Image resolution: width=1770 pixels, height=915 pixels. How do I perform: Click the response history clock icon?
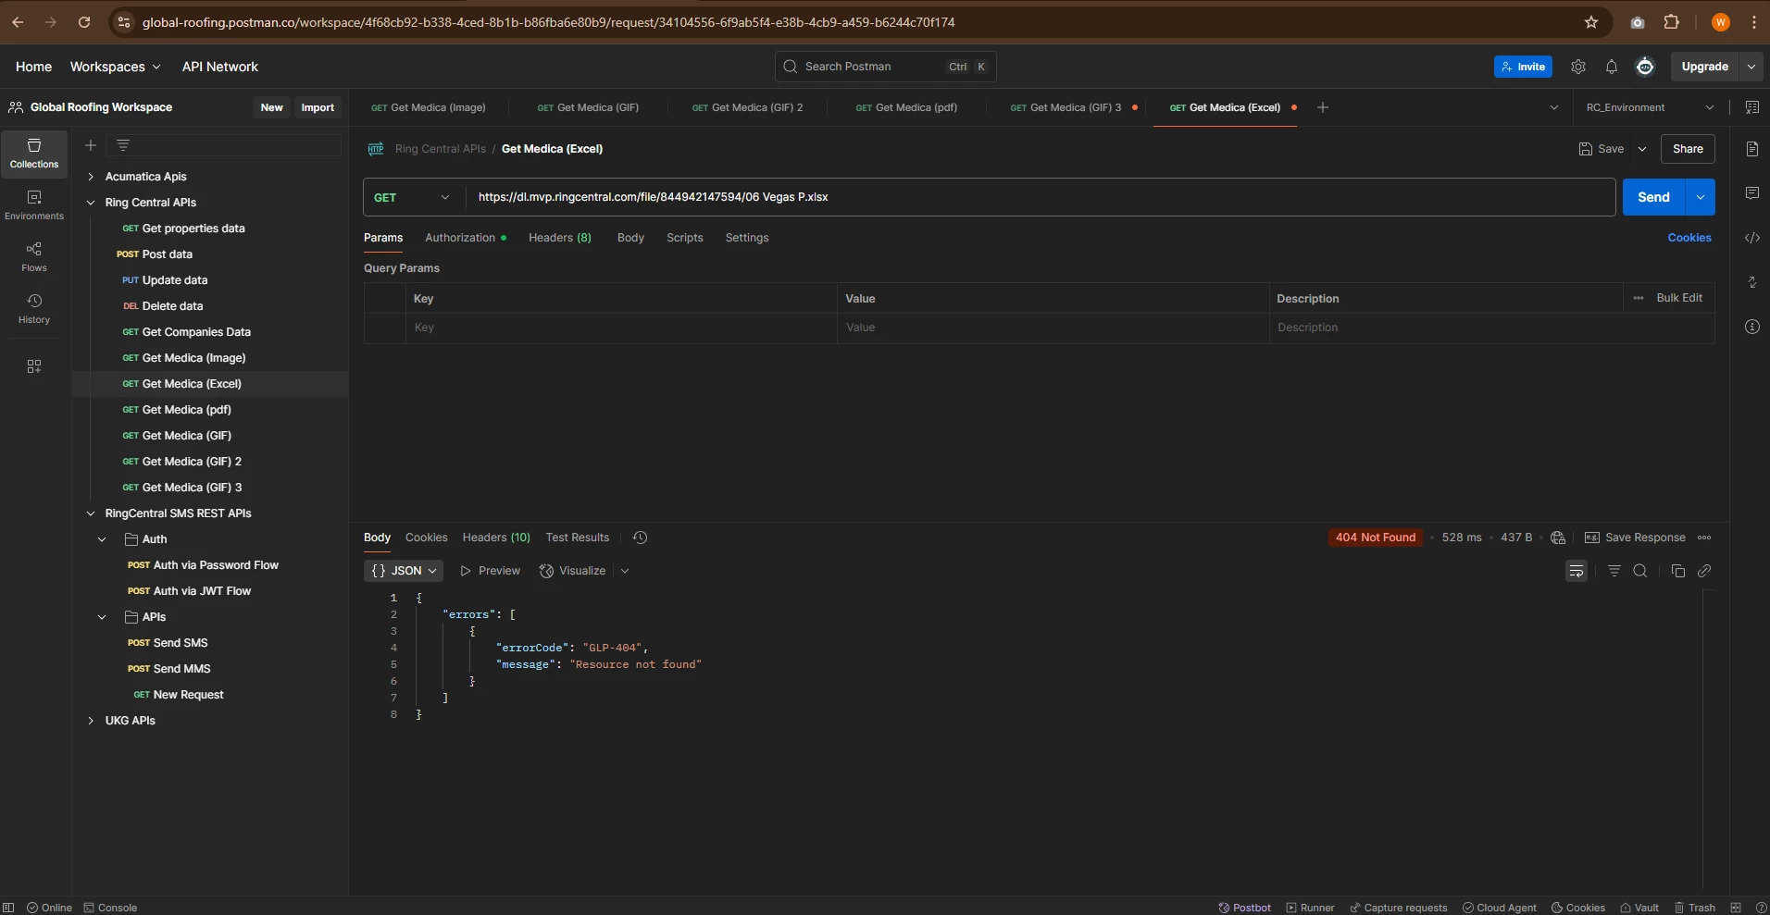point(640,538)
